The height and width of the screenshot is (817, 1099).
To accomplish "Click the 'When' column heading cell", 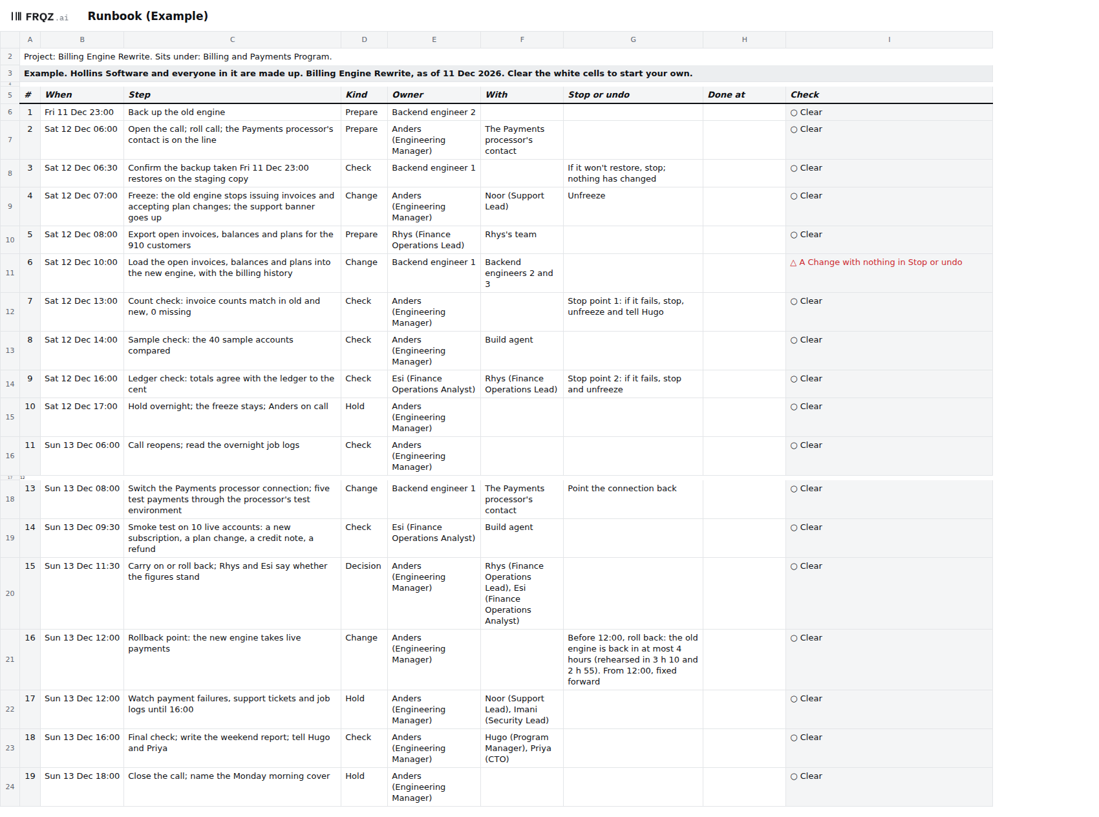I will pos(82,94).
